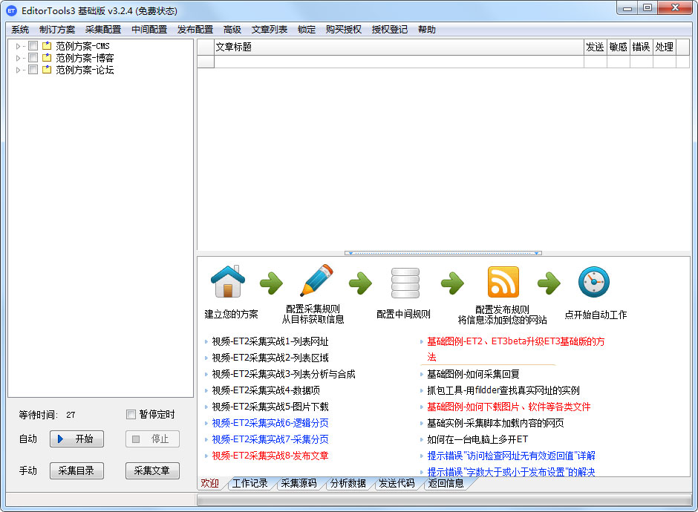
Task: Open the 制订方案 menu
Action: pos(57,30)
